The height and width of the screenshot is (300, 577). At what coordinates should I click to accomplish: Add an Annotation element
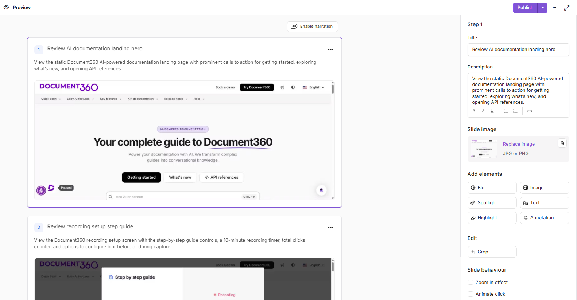click(545, 218)
